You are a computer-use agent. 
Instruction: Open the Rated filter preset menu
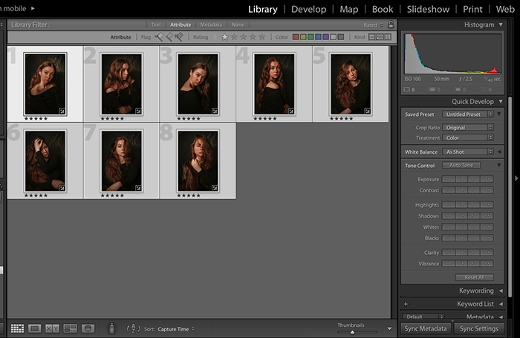[373, 25]
